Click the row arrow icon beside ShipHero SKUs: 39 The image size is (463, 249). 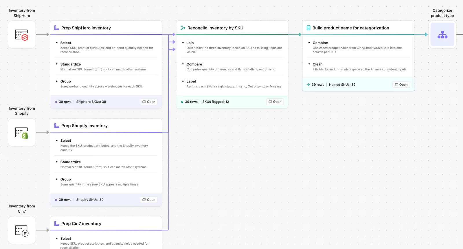point(56,102)
